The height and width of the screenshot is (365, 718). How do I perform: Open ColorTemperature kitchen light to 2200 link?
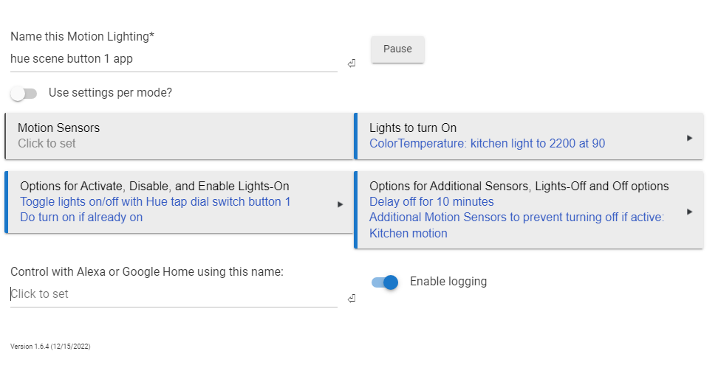point(488,144)
